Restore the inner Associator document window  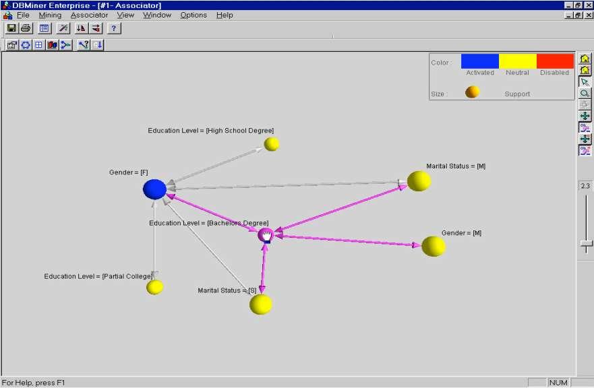click(x=578, y=15)
